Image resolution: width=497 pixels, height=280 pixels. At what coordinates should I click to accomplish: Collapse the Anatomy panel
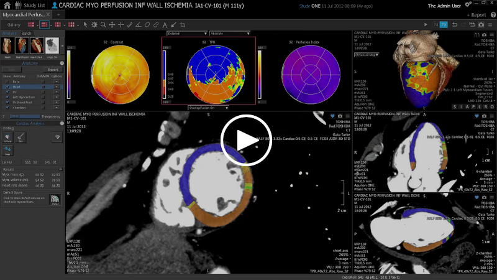(62, 63)
